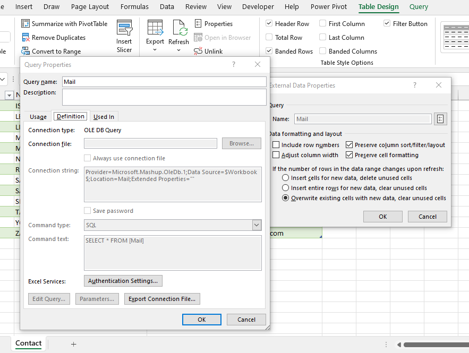The width and height of the screenshot is (469, 353).
Task: Click the Authentication Settings button
Action: click(123, 280)
